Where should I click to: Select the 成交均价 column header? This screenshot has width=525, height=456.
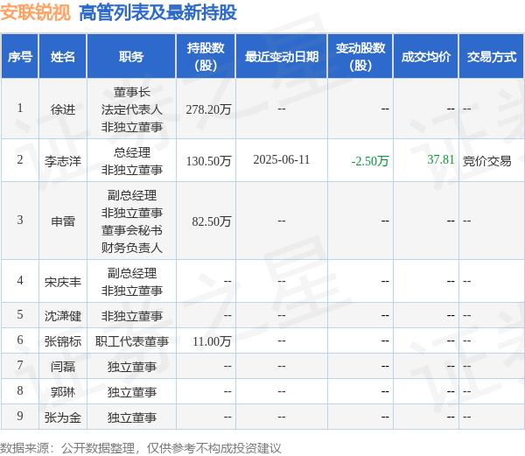426,57
